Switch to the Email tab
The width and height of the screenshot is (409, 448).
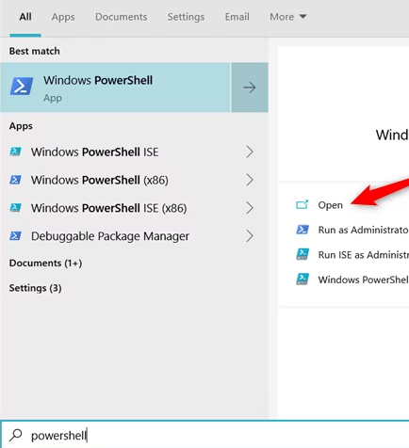pos(237,17)
